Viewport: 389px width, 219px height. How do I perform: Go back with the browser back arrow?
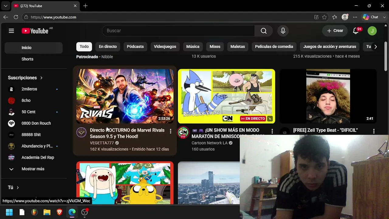(6, 17)
